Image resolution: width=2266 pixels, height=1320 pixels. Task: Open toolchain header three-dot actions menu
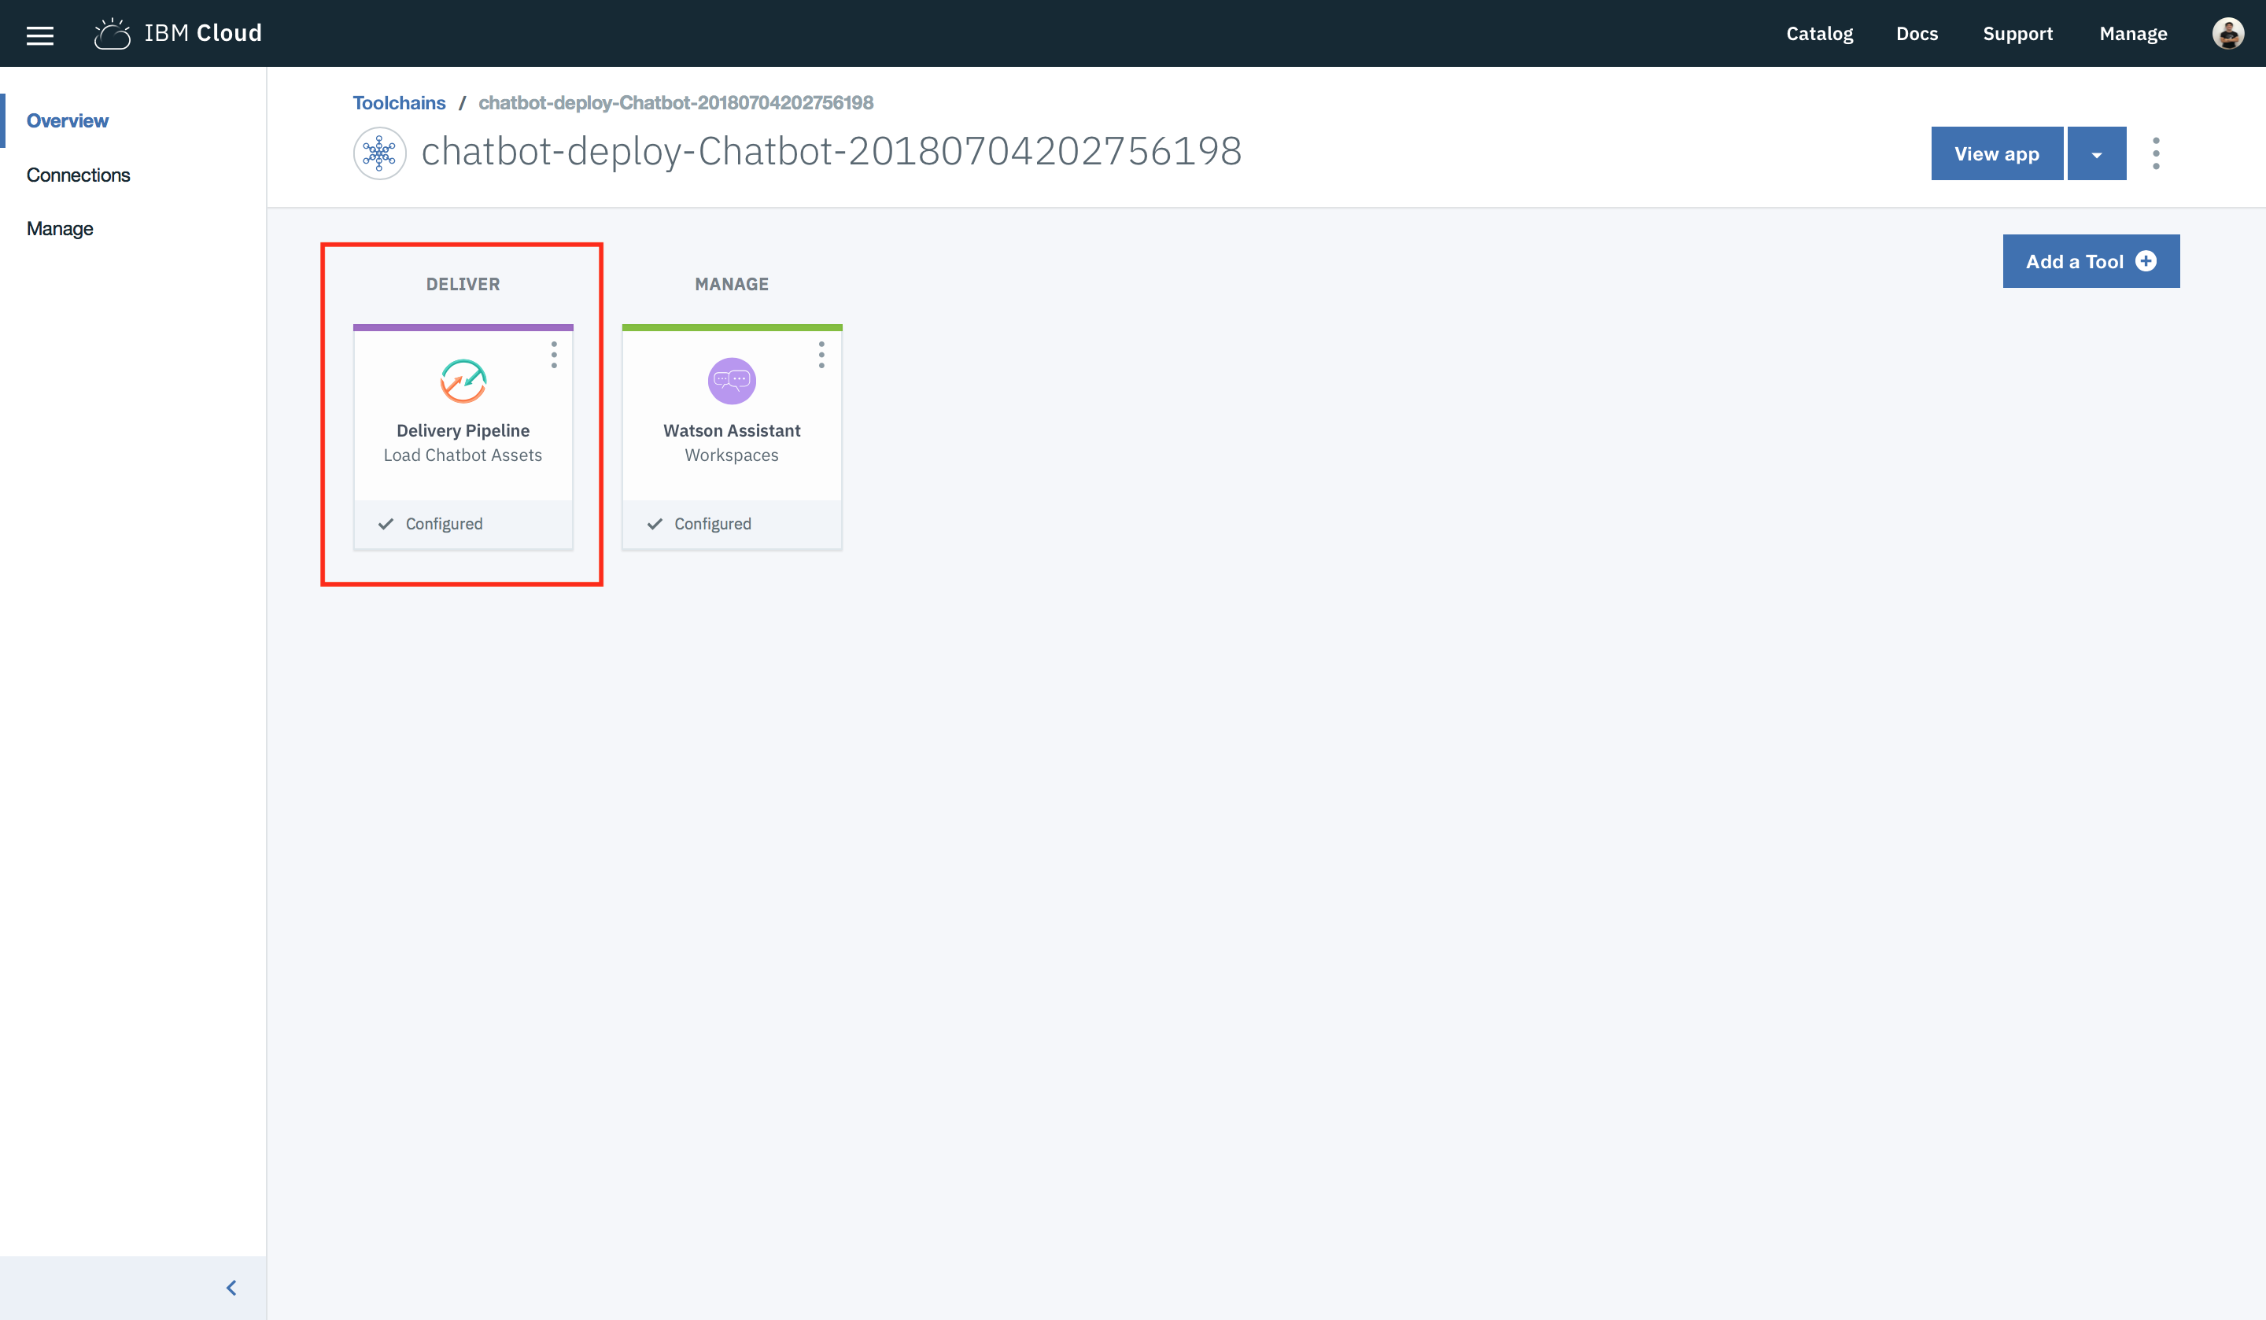click(x=2155, y=153)
